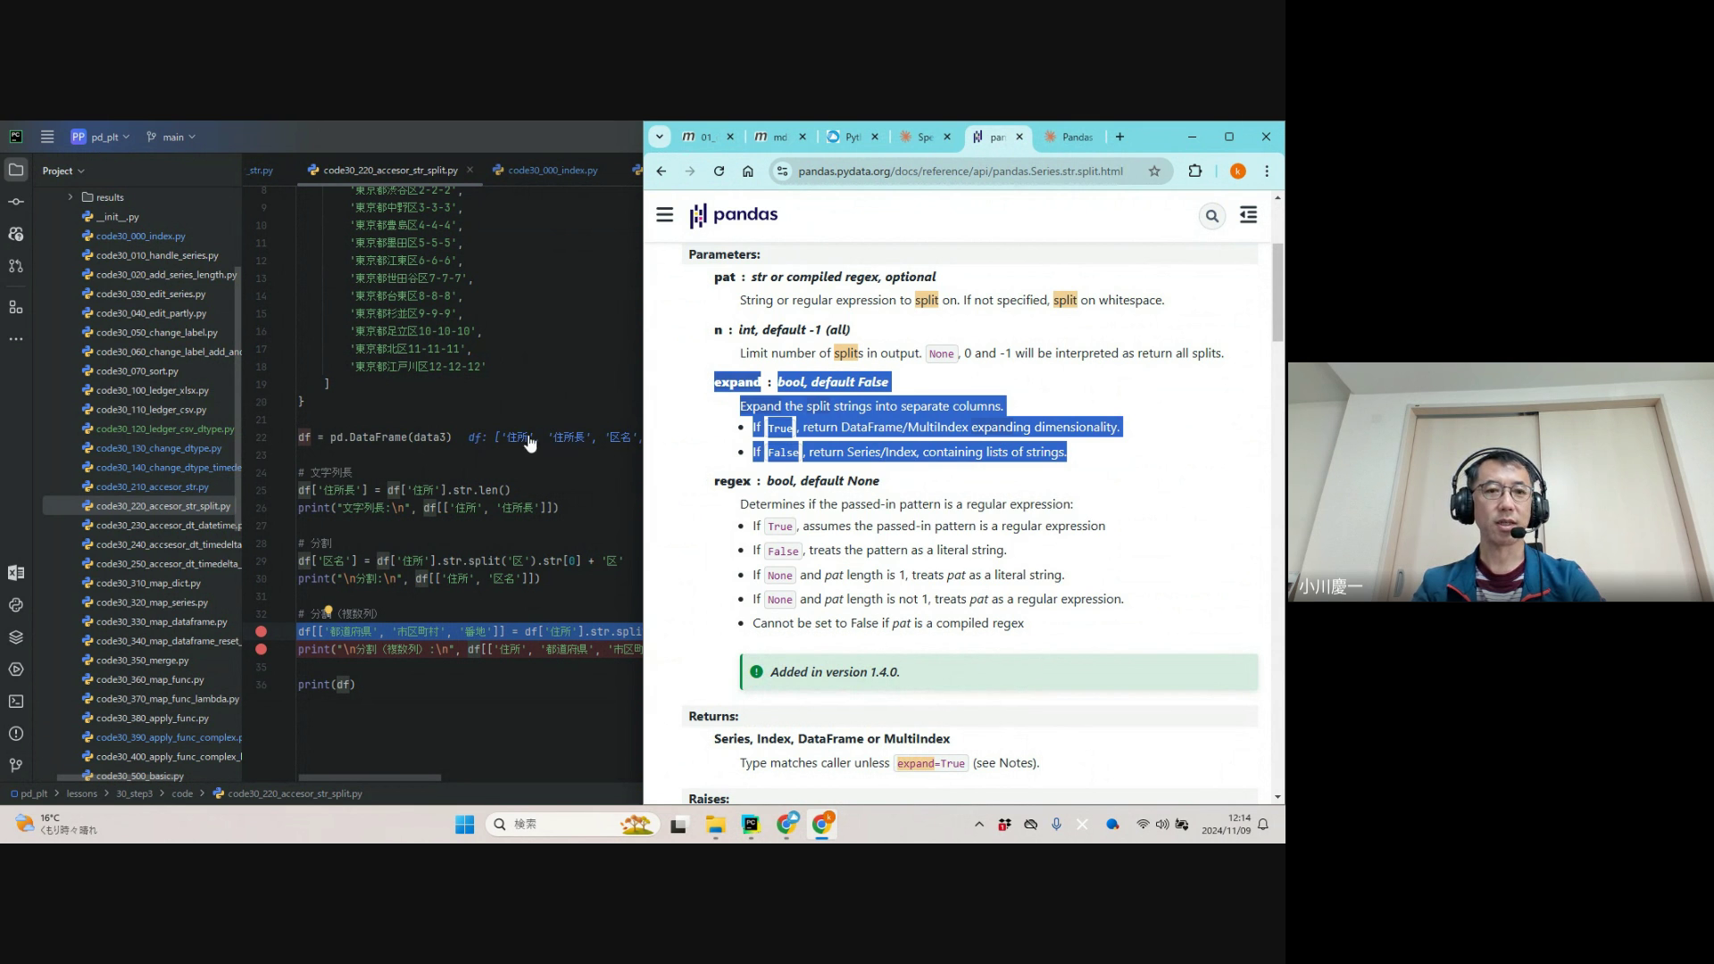The width and height of the screenshot is (1714, 964).
Task: Click the browser page vertical scrollbar
Action: [x=1277, y=295]
